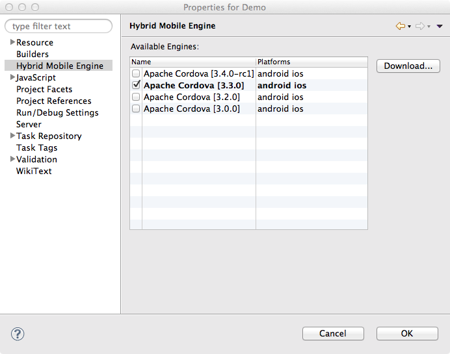Screen dimensions: 450x354
Task: Check Apache Cordova [3.0.0] engine
Action: pos(136,108)
